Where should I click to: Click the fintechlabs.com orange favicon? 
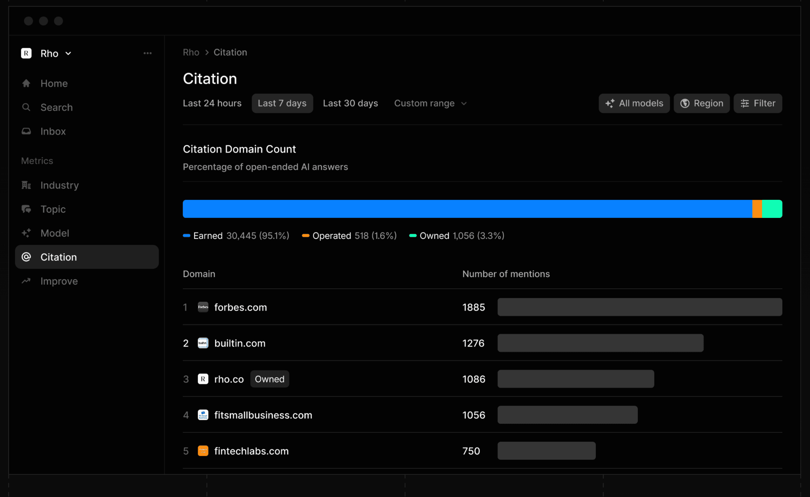[x=203, y=451]
